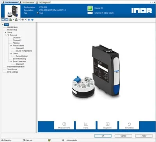Open the Trend view button
Image resolution: width=156 pixels, height=142 pixels.
(x=86, y=125)
